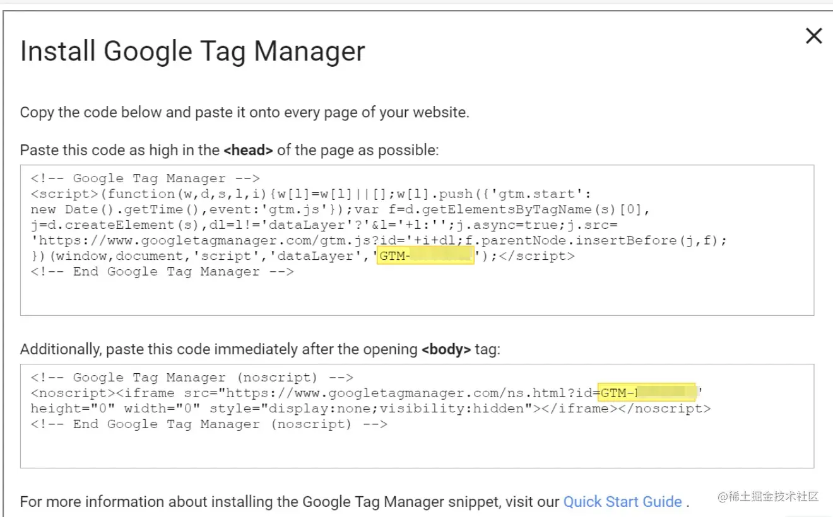Close the Install Google Tag Manager dialog

pyautogui.click(x=814, y=37)
